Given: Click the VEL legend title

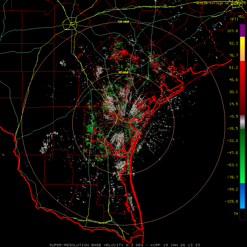Looking at the screenshot, I should pos(241,16).
